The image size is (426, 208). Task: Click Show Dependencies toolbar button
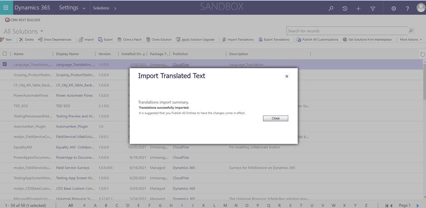coord(54,39)
